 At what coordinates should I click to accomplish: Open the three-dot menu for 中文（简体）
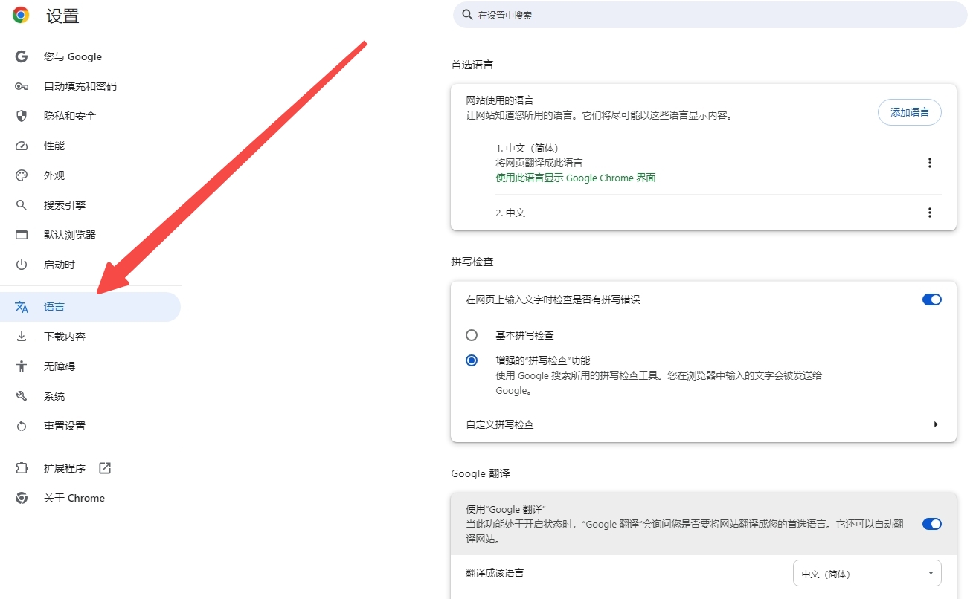click(929, 163)
